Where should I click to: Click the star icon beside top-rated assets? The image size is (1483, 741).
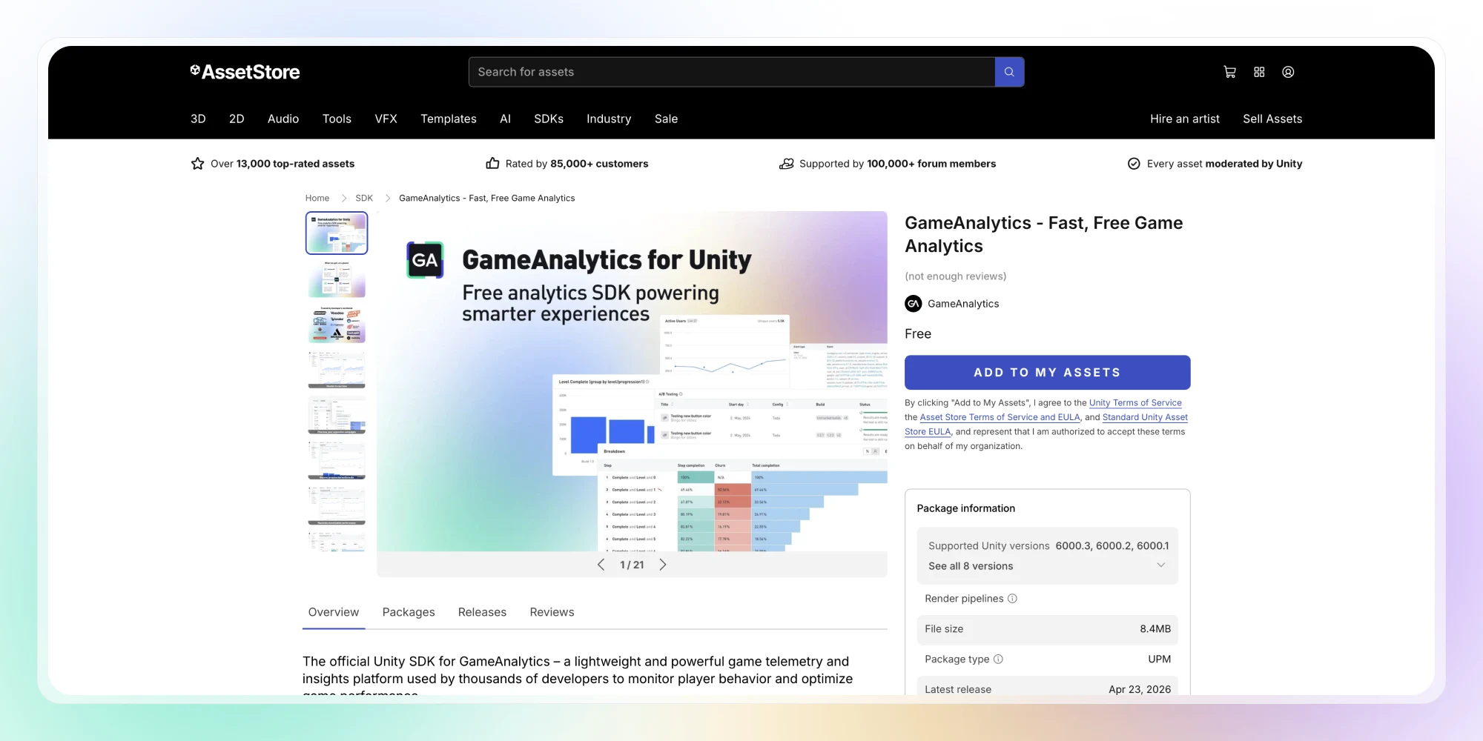pyautogui.click(x=197, y=164)
